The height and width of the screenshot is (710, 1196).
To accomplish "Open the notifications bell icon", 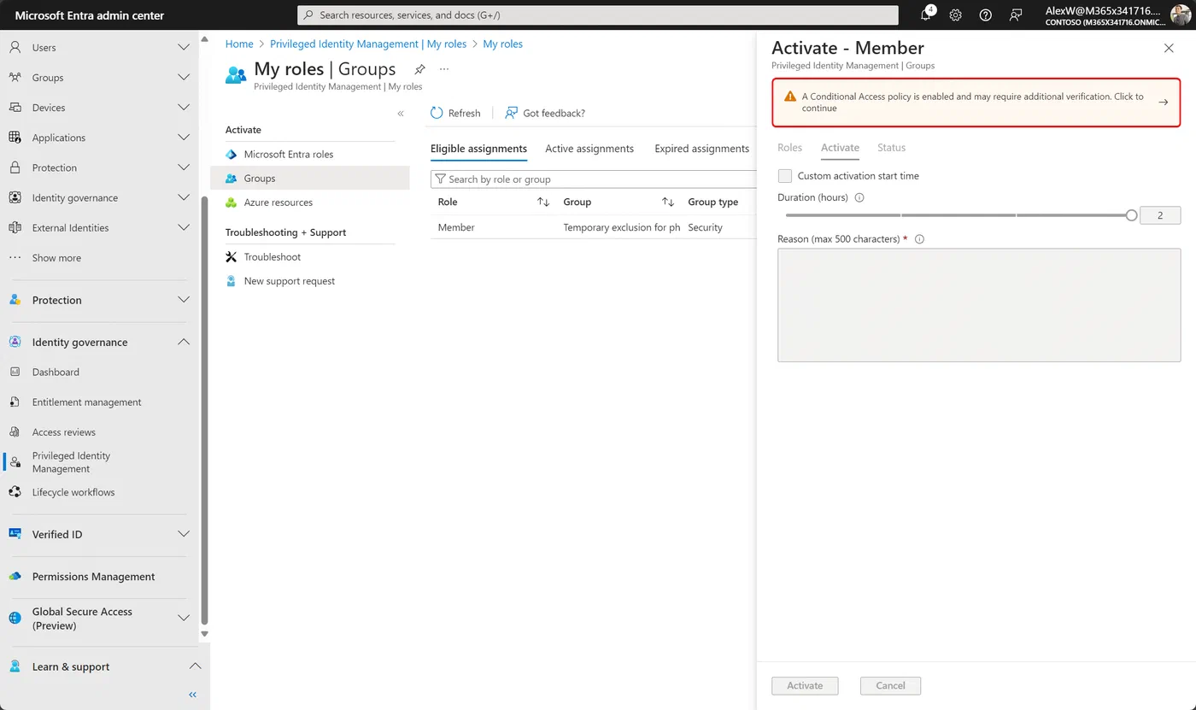I will tap(926, 15).
